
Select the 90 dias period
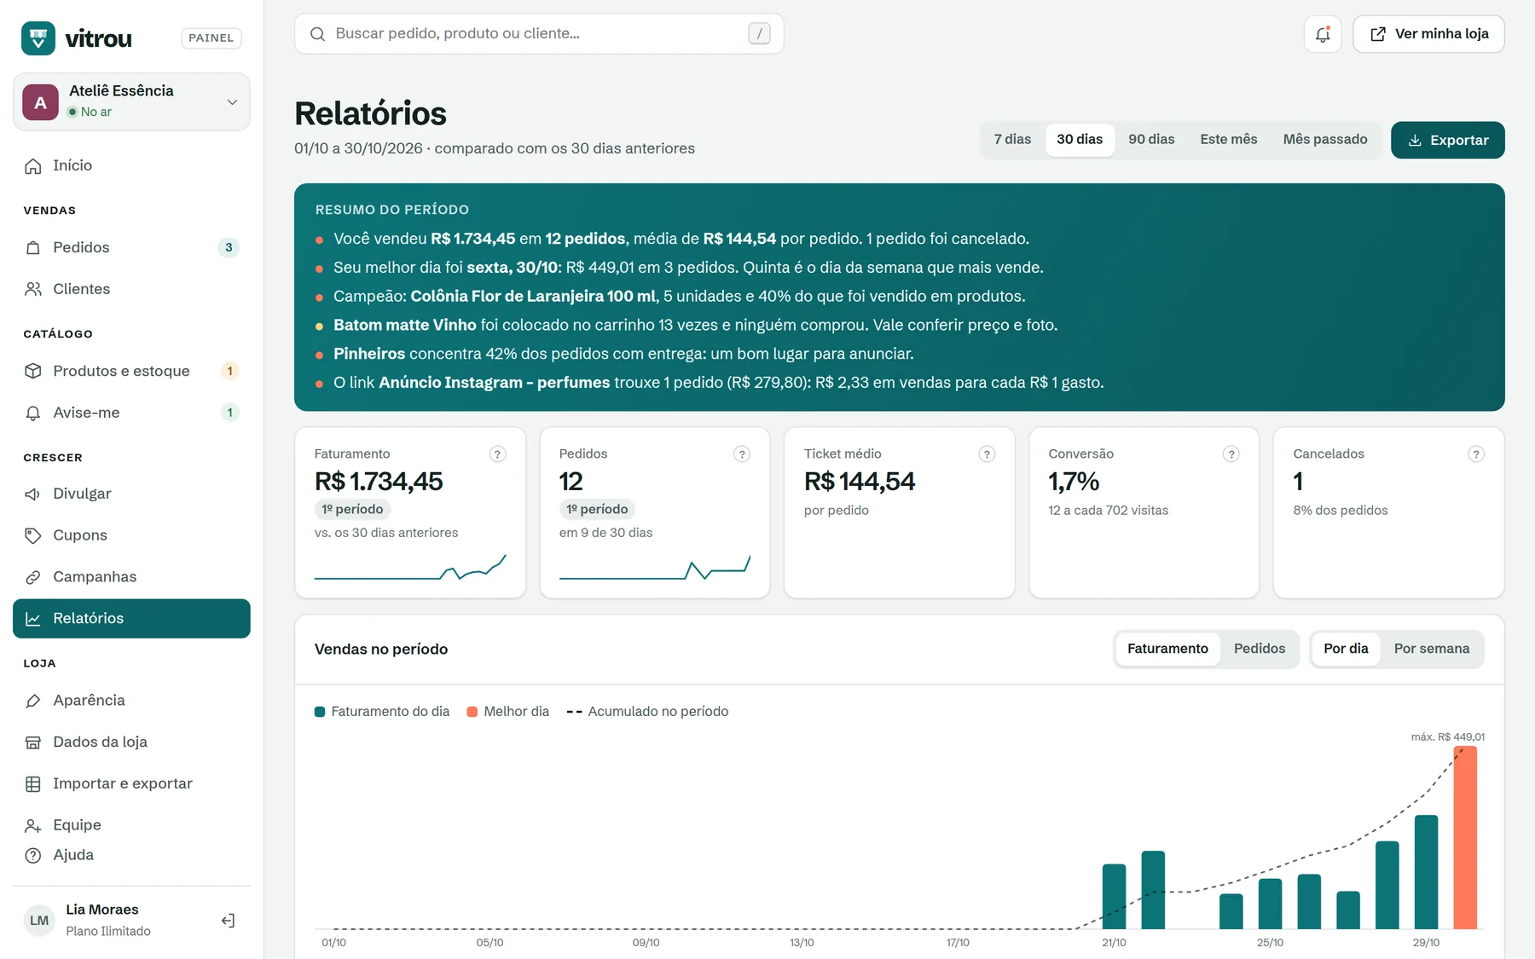click(x=1151, y=139)
